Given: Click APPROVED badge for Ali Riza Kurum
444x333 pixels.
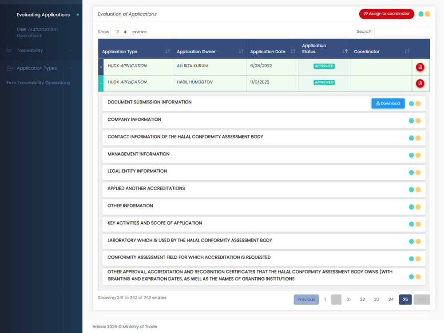Looking at the screenshot, I should (x=324, y=66).
